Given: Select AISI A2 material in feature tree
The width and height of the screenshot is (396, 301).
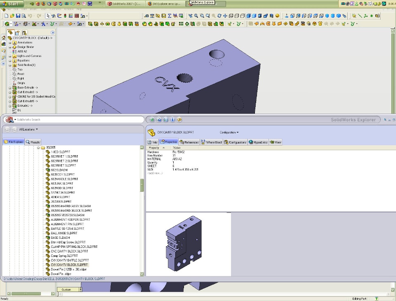Looking at the screenshot, I should (x=22, y=51).
